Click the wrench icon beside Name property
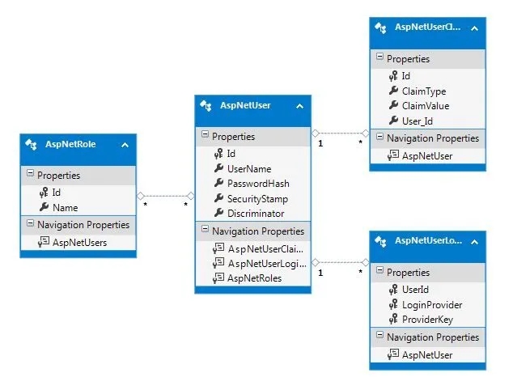 [45, 207]
